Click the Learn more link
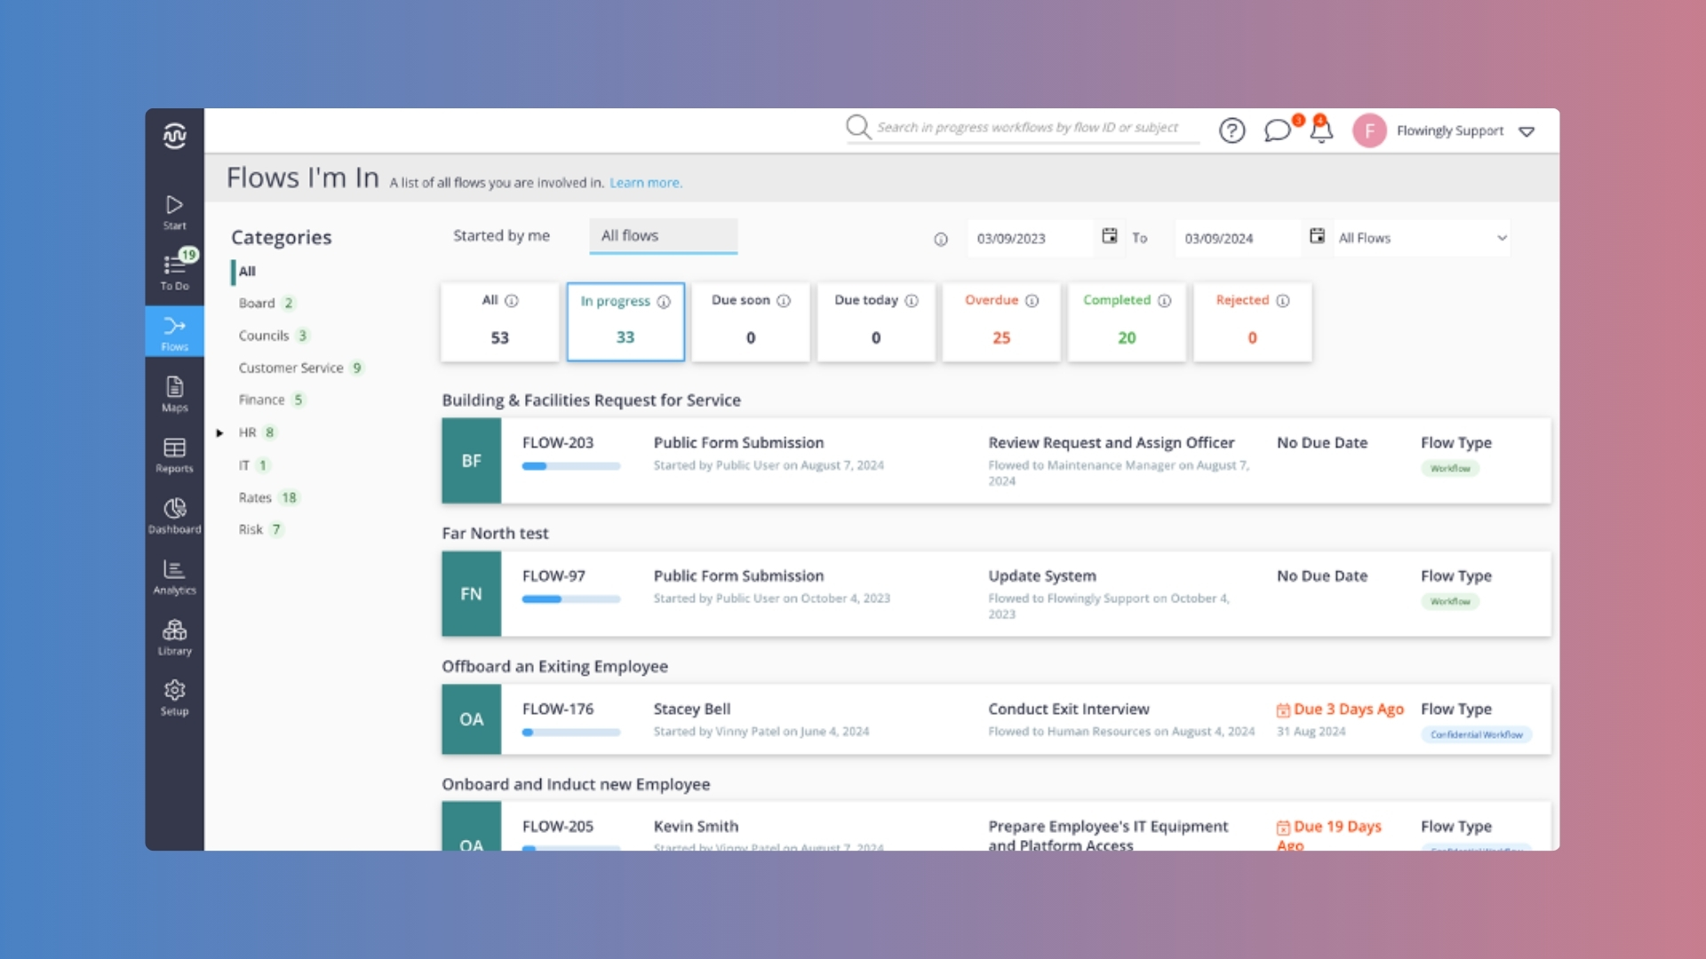Viewport: 1706px width, 959px height. point(646,182)
